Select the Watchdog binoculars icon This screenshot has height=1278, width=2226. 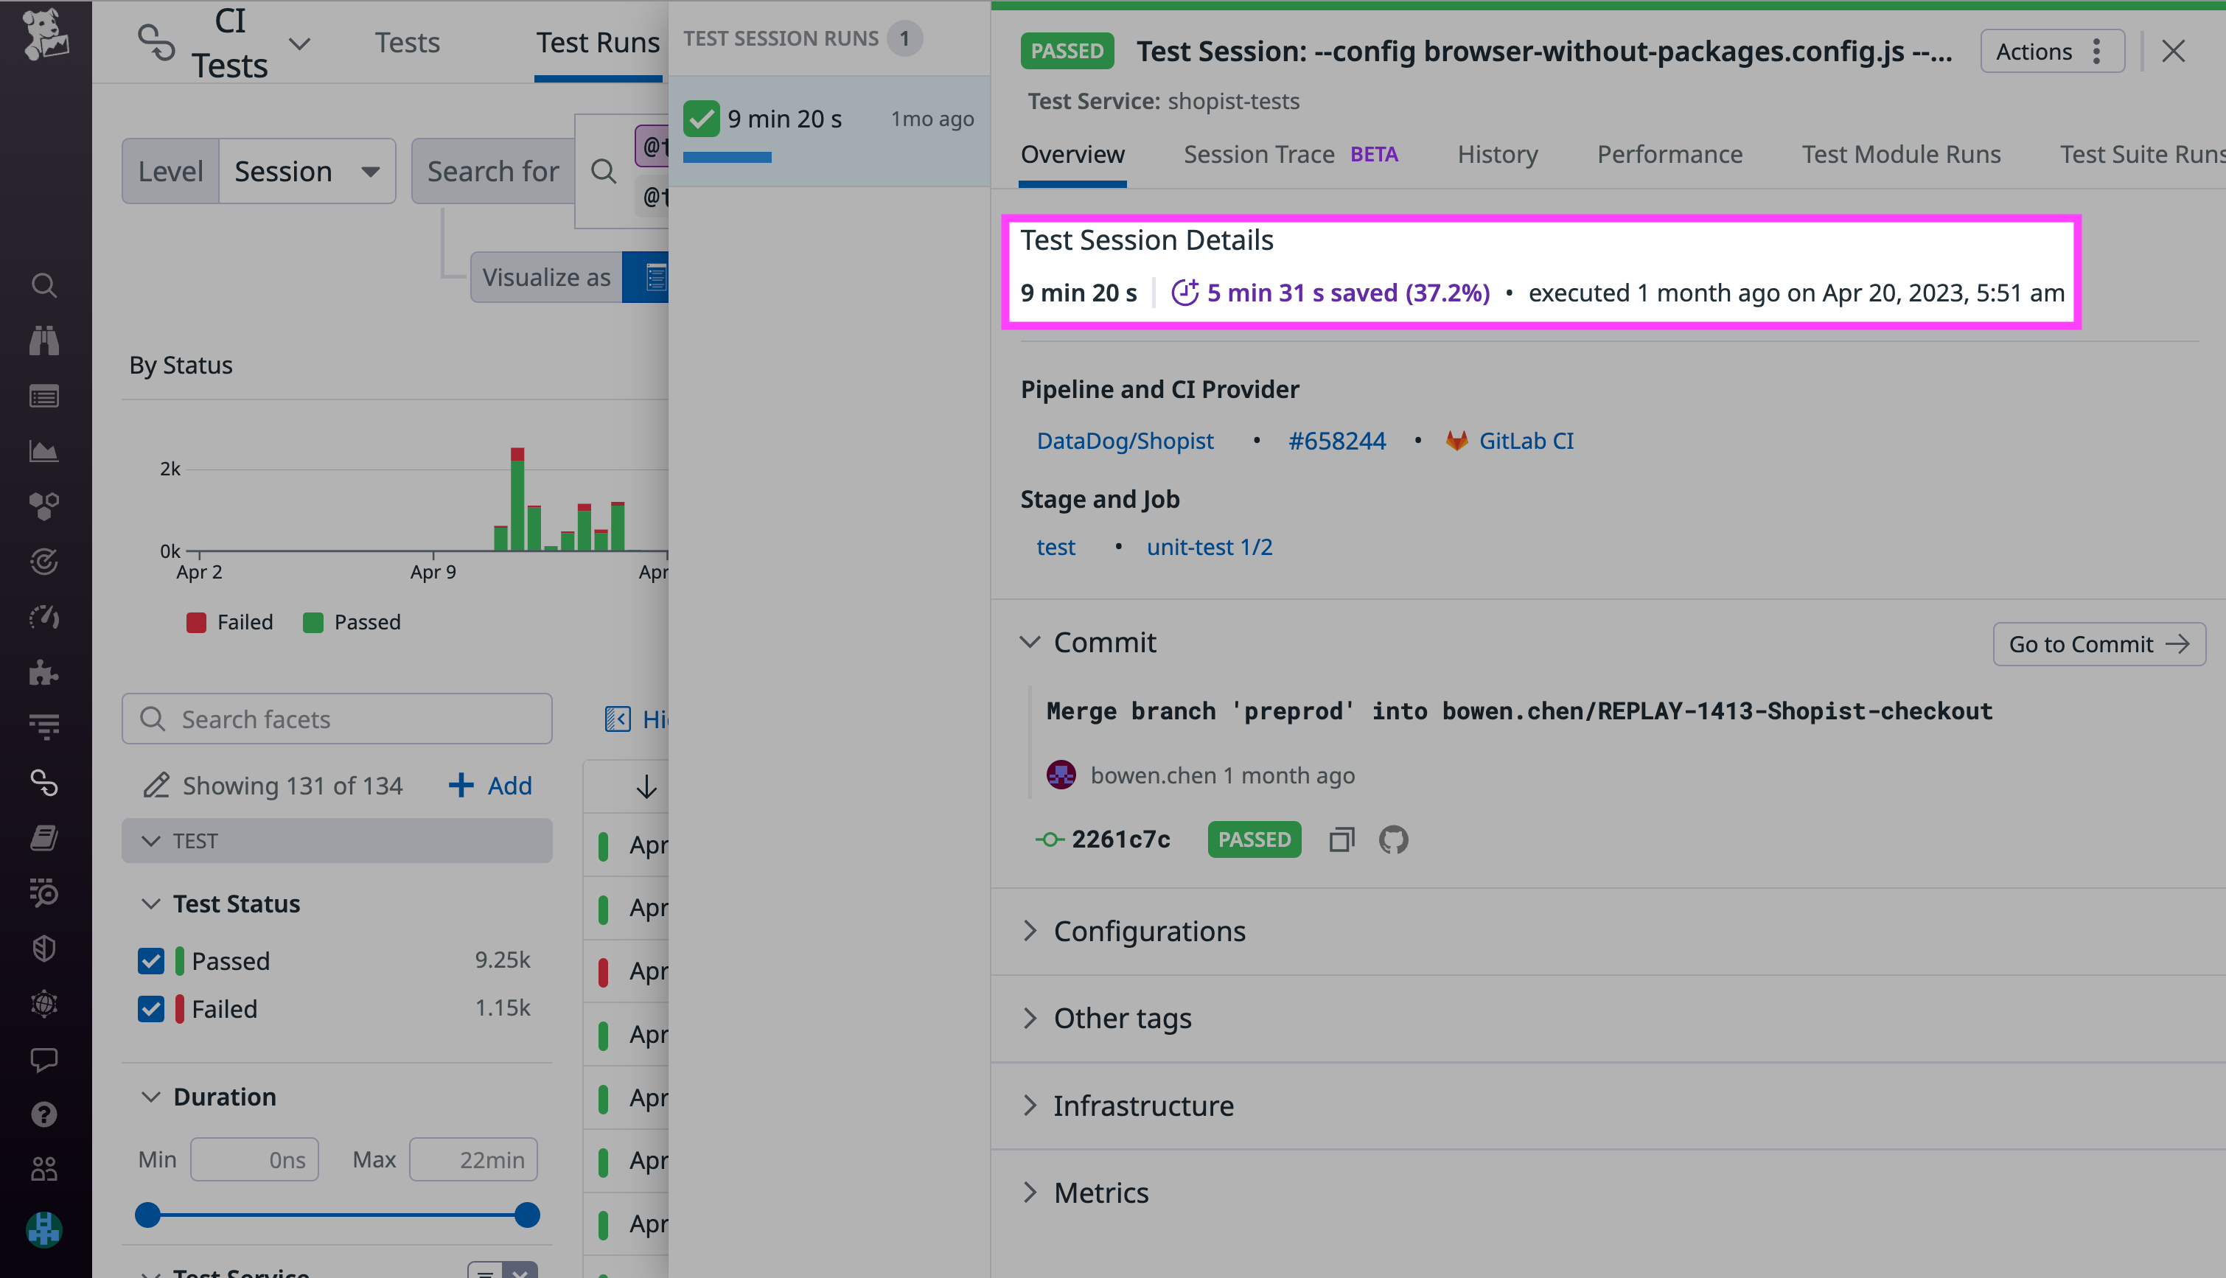pyautogui.click(x=44, y=341)
